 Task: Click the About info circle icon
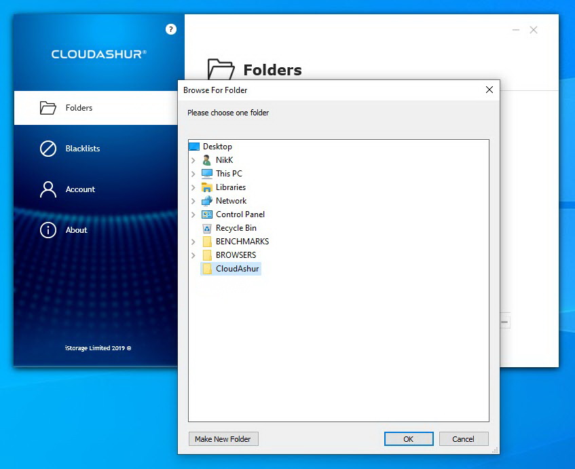[48, 230]
